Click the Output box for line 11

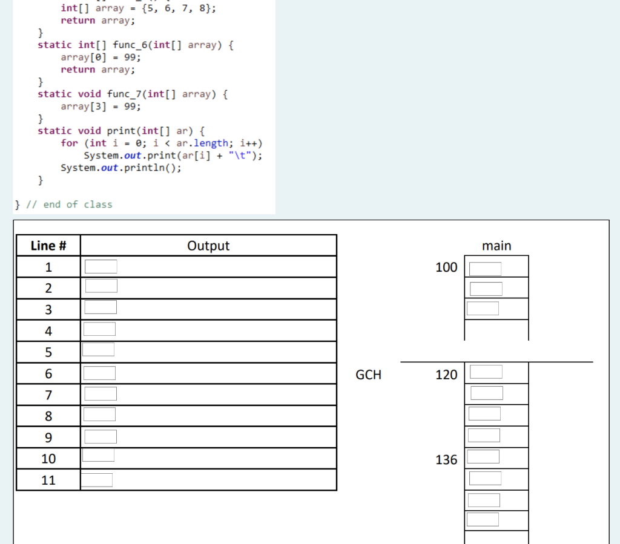click(97, 480)
